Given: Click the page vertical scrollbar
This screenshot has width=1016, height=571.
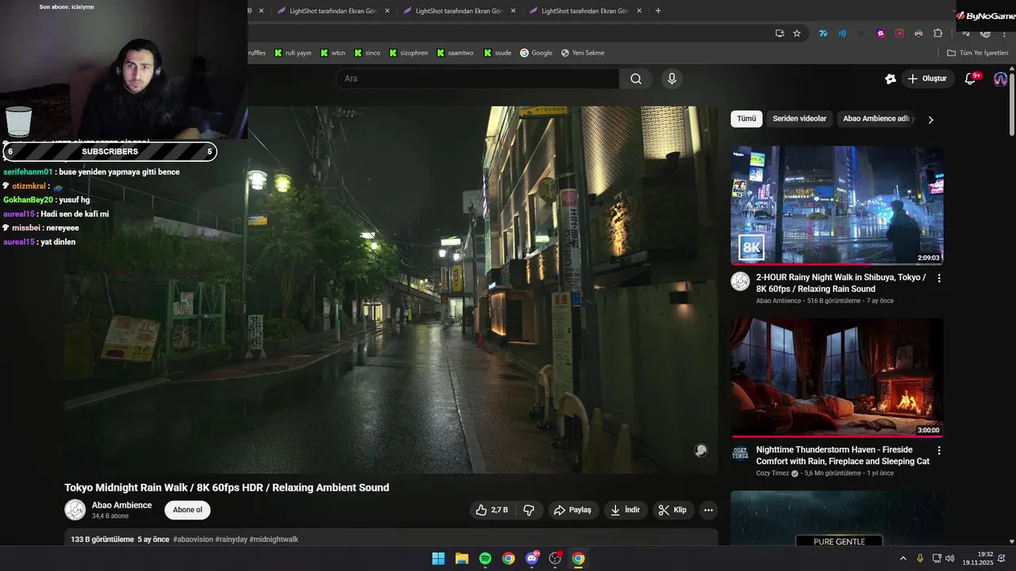Looking at the screenshot, I should click(1011, 103).
